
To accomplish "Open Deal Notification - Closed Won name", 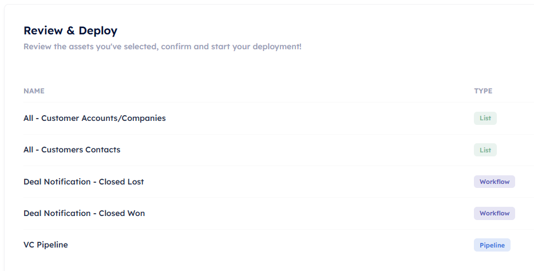I will 84,213.
